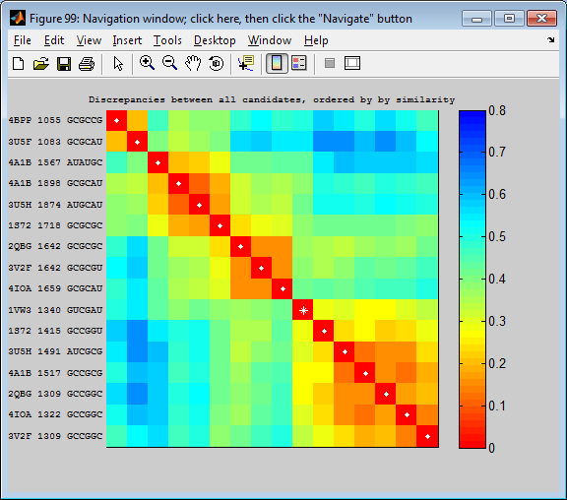Activate the Zoom In magnifier tool
This screenshot has width=567, height=500.
click(x=147, y=64)
